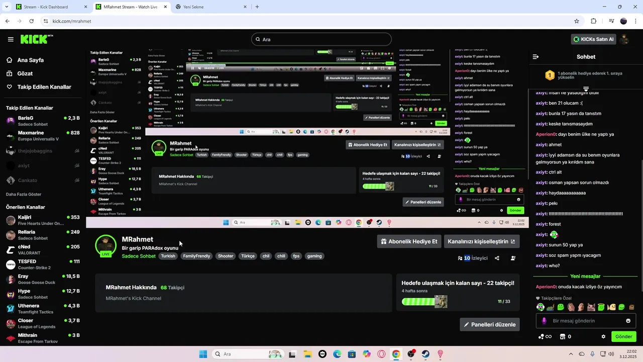Click Kanalınızı kişiselleştirin button

click(482, 241)
